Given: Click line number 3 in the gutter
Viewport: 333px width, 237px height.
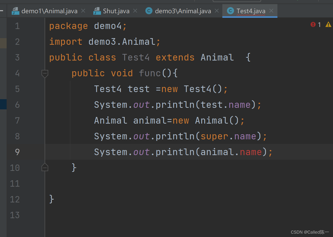Looking at the screenshot, I should (x=17, y=57).
